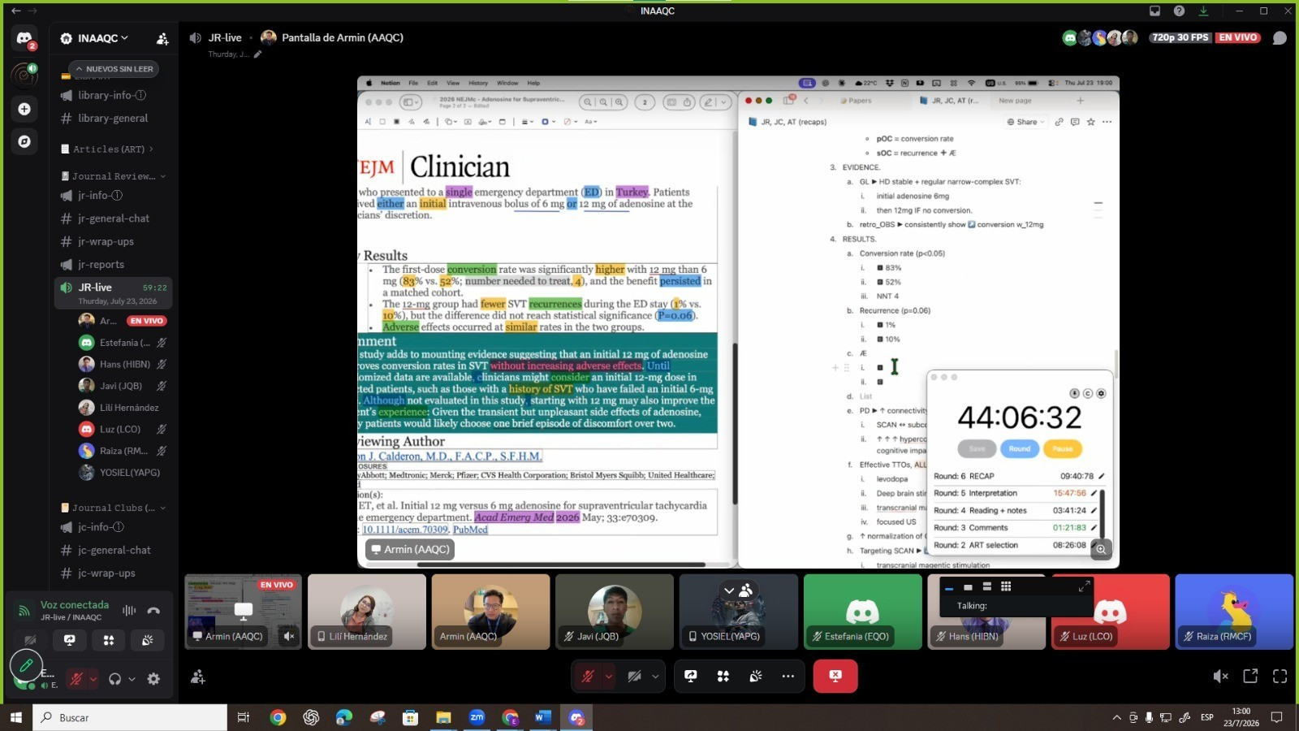
Task: Open noise suppression settings
Action: 129,611
